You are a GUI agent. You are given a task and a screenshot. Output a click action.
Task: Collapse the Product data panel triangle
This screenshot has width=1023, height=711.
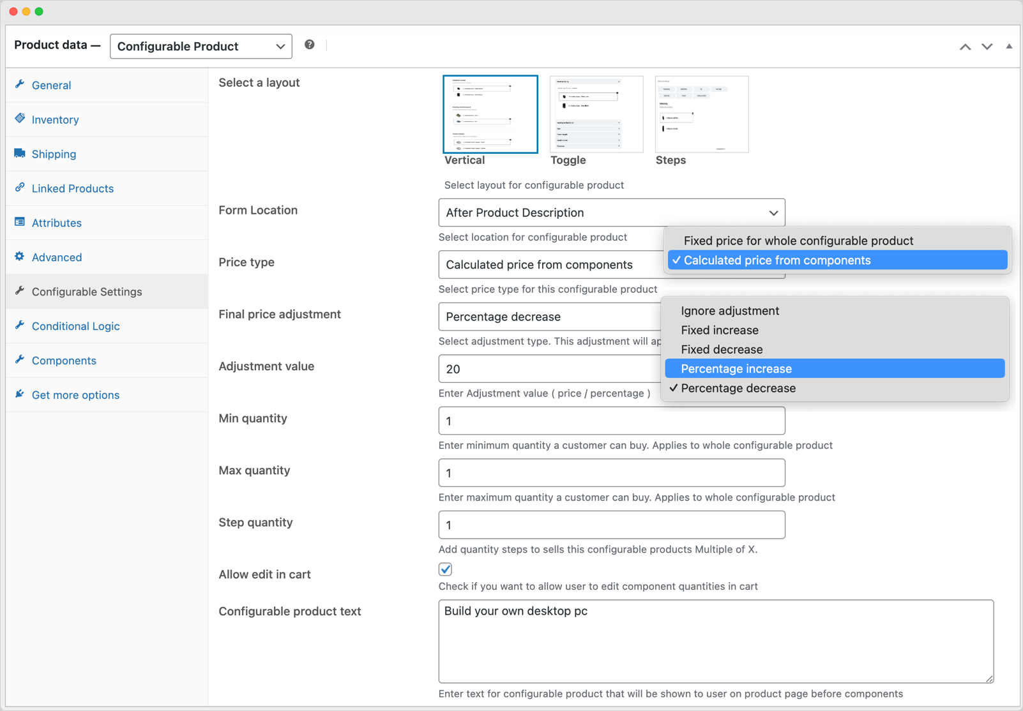(1009, 46)
